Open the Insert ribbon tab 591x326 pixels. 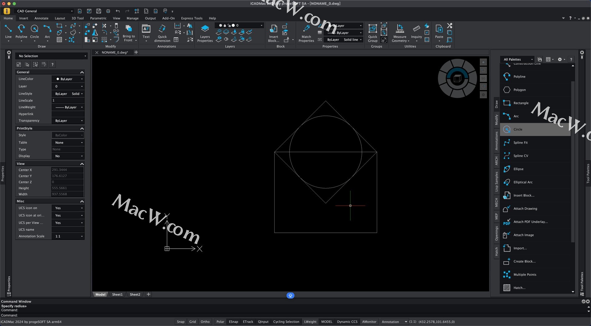[x=23, y=18]
